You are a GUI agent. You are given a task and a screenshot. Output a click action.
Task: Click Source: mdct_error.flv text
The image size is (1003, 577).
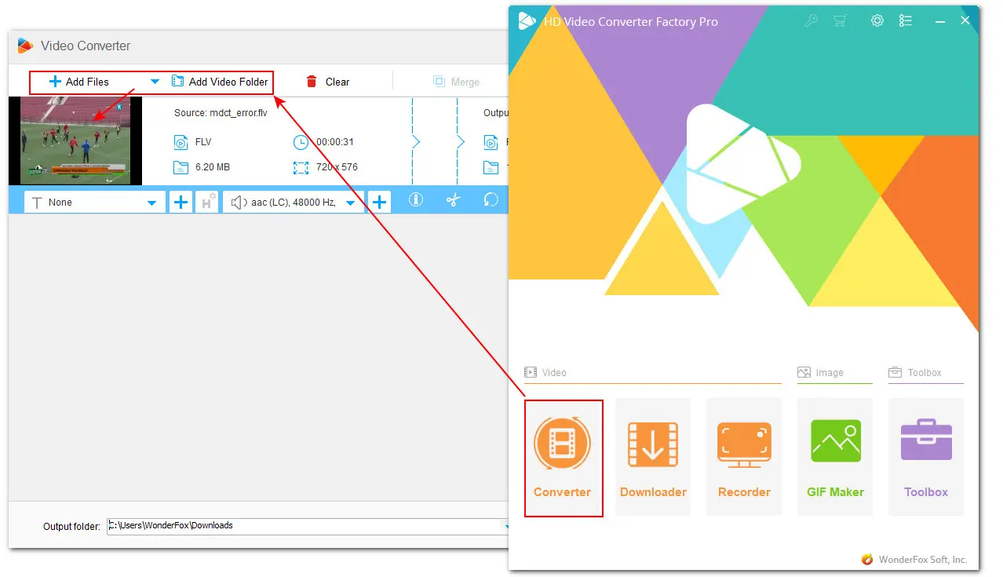click(221, 113)
